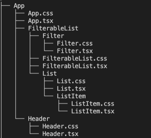The image size is (151, 138).
Task: Select the Filter folder
Action: point(53,36)
